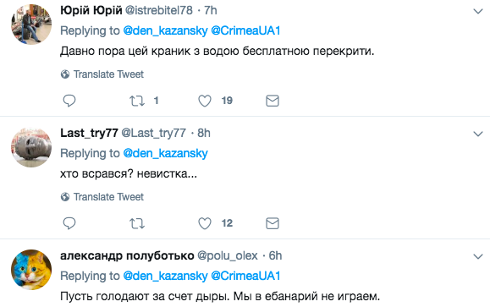Like the tweet with 19 likes
The height and width of the screenshot is (307, 490).
205,101
